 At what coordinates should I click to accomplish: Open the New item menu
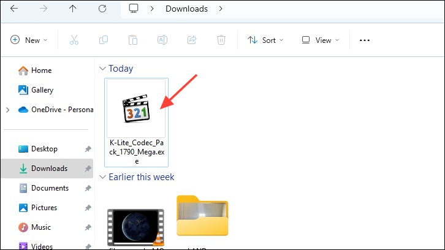[29, 40]
